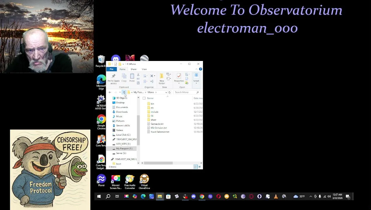Select the share folder
Image resolution: width=371 pixels, height=210 pixels.
click(153, 120)
